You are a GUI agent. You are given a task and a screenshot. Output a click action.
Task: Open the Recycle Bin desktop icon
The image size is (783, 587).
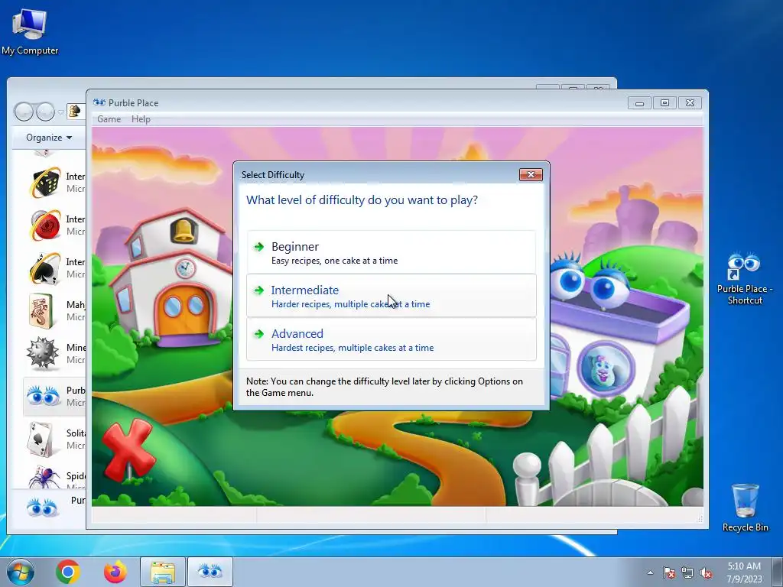745,508
